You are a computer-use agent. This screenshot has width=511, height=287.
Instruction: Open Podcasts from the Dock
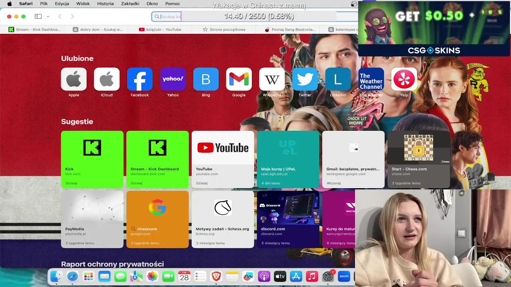pos(264,276)
